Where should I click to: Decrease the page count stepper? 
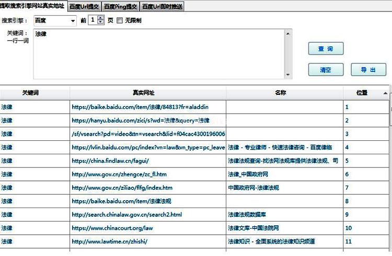100,23
